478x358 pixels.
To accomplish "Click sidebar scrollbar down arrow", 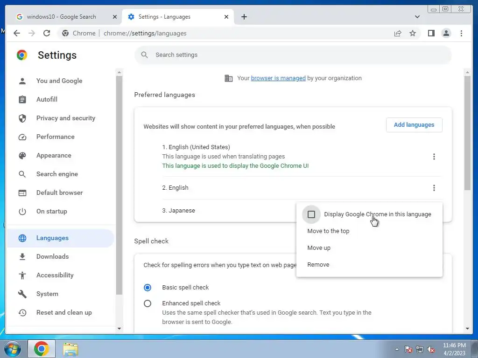I will pyautogui.click(x=119, y=329).
